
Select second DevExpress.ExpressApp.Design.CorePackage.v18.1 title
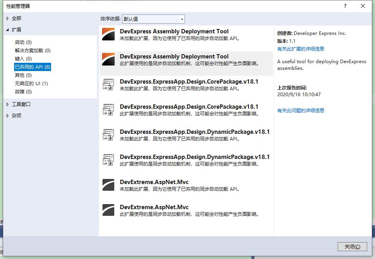pyautogui.click(x=189, y=107)
